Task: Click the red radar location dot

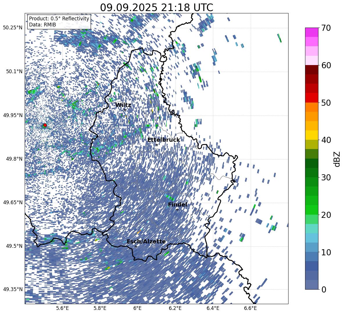Action: pos(45,125)
